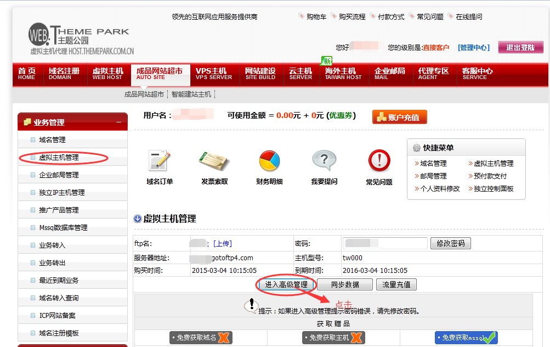The image size is (550, 347).
Task: Click the 智能建站主机 submenu link
Action: tap(191, 94)
